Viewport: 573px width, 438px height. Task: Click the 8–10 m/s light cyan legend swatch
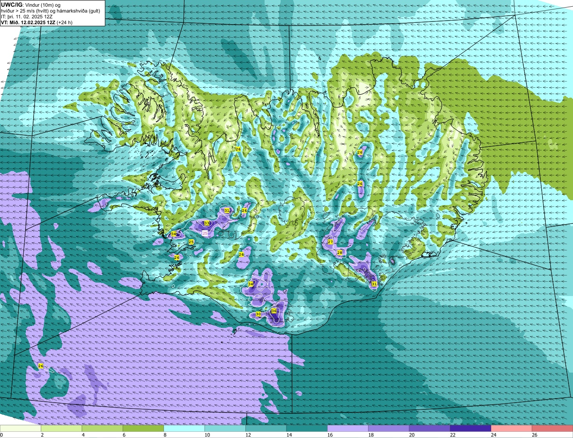184,429
